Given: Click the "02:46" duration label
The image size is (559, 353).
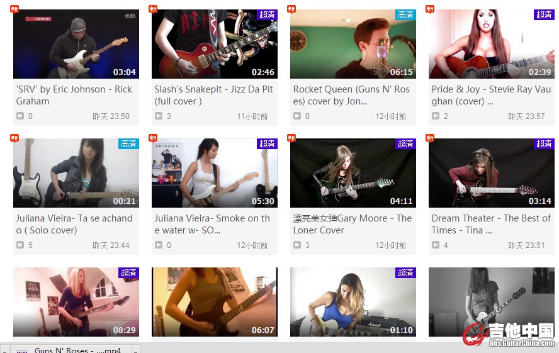Looking at the screenshot, I should [x=263, y=72].
